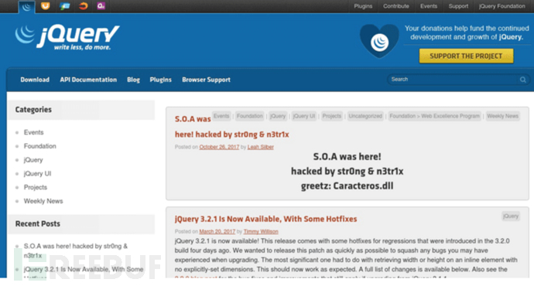Screen dimensions: 534x286
Task: Open the jQuery UI project icon
Action: (x=46, y=5)
